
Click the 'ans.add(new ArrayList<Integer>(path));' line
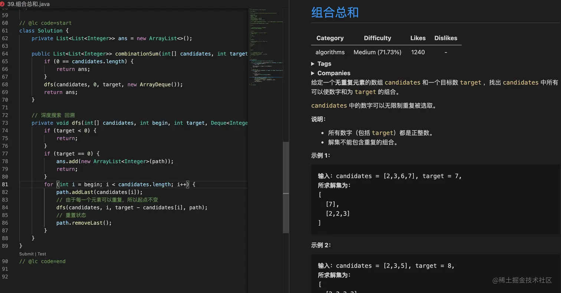[x=115, y=161]
